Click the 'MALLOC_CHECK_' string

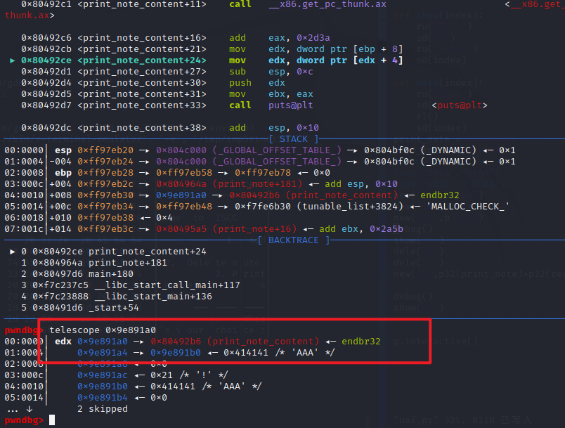(x=468, y=207)
